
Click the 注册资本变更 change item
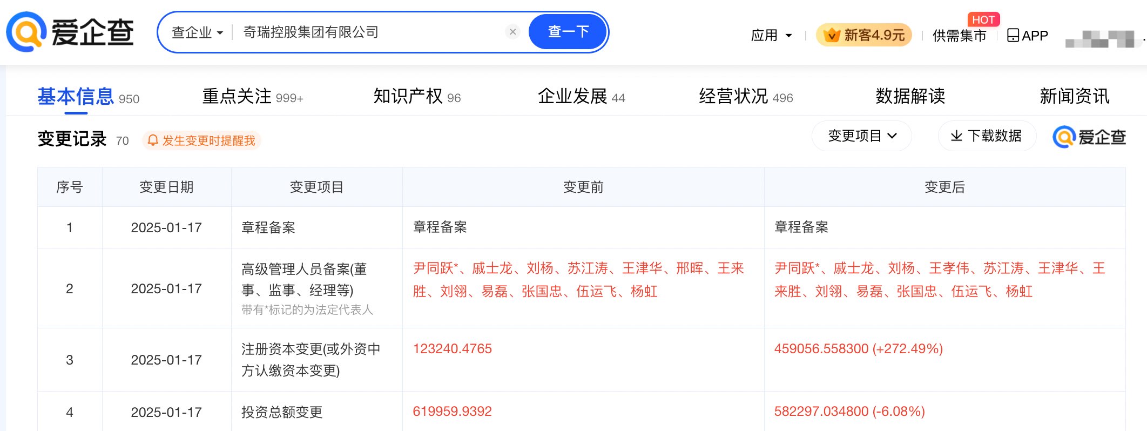tap(311, 360)
